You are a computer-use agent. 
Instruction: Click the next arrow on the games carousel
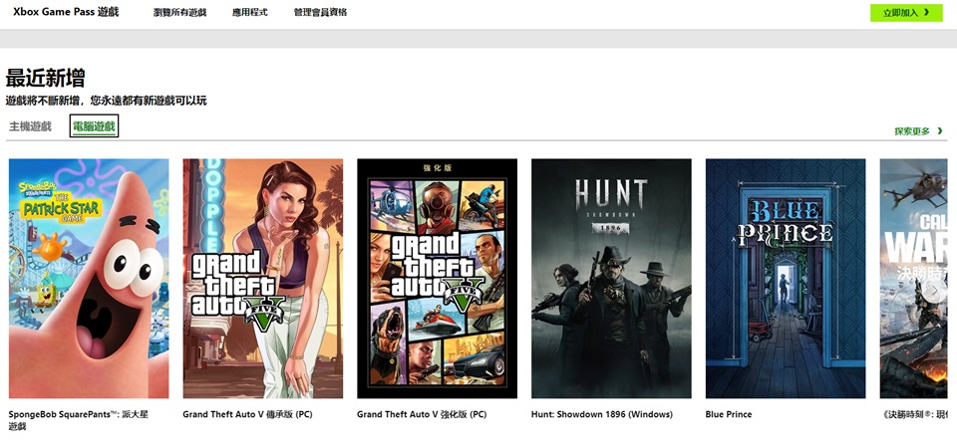tap(934, 290)
